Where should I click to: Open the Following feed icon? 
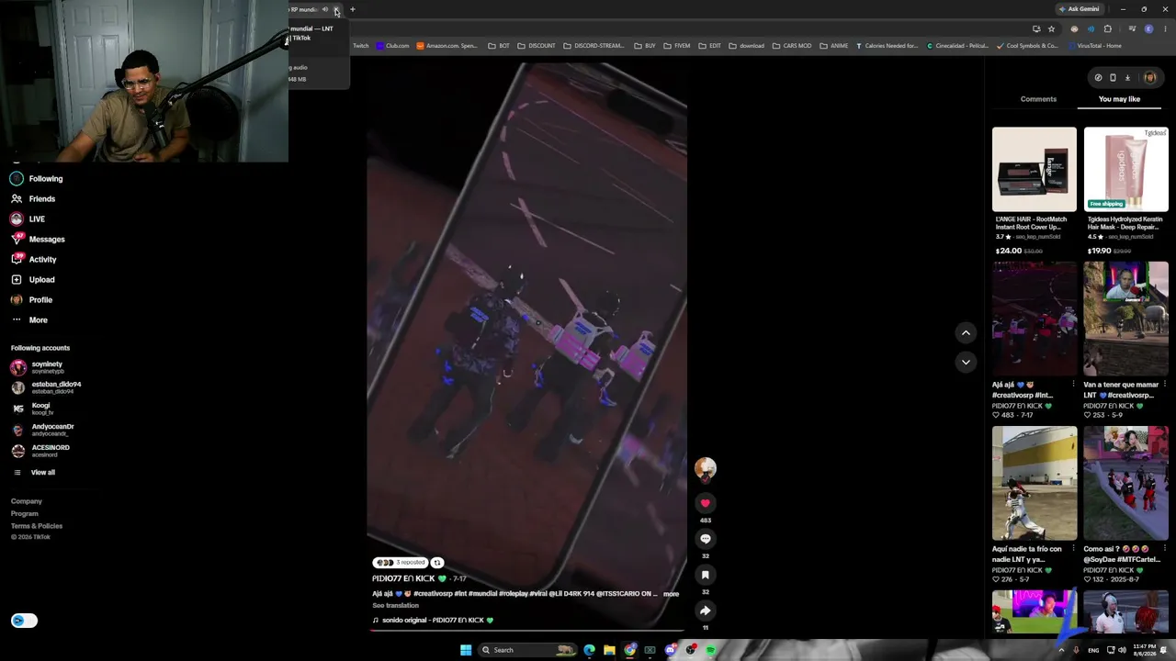[x=17, y=178]
